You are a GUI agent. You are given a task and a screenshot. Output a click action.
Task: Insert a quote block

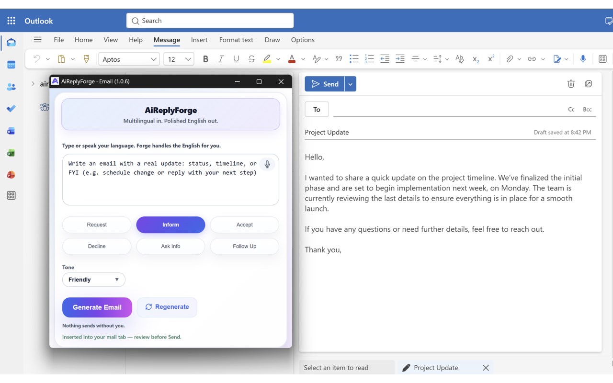click(339, 59)
